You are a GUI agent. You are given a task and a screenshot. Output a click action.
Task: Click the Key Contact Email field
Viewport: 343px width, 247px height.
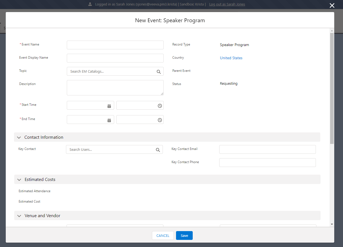tap(267, 149)
